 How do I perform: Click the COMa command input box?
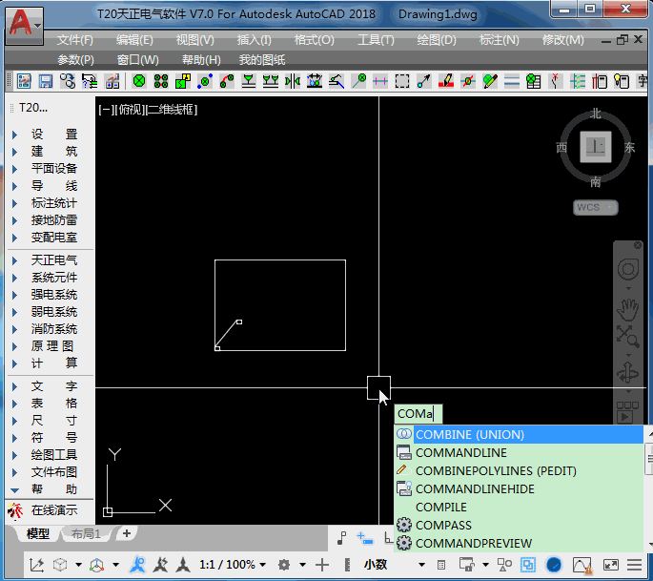(x=418, y=414)
